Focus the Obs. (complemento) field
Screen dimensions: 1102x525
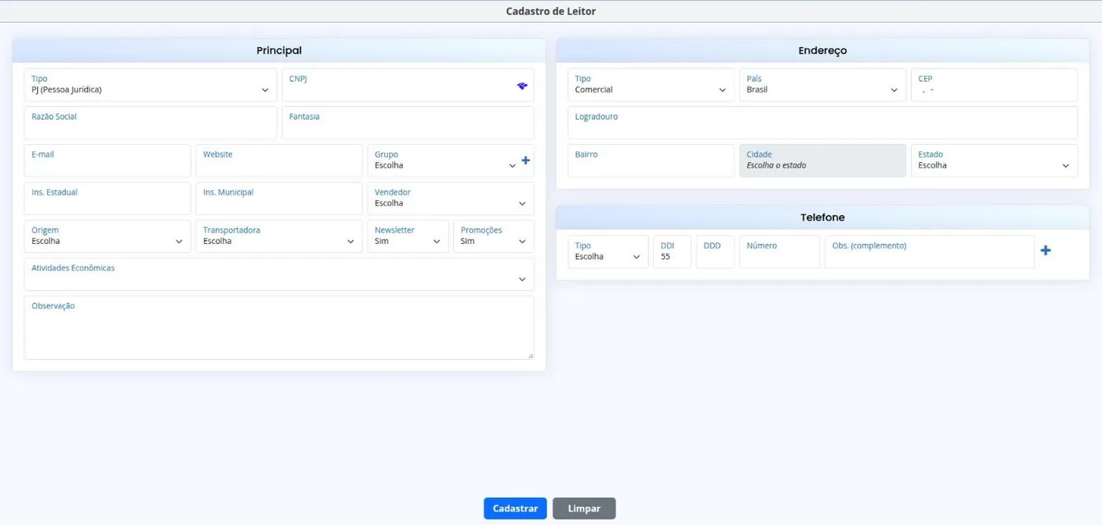(x=930, y=252)
